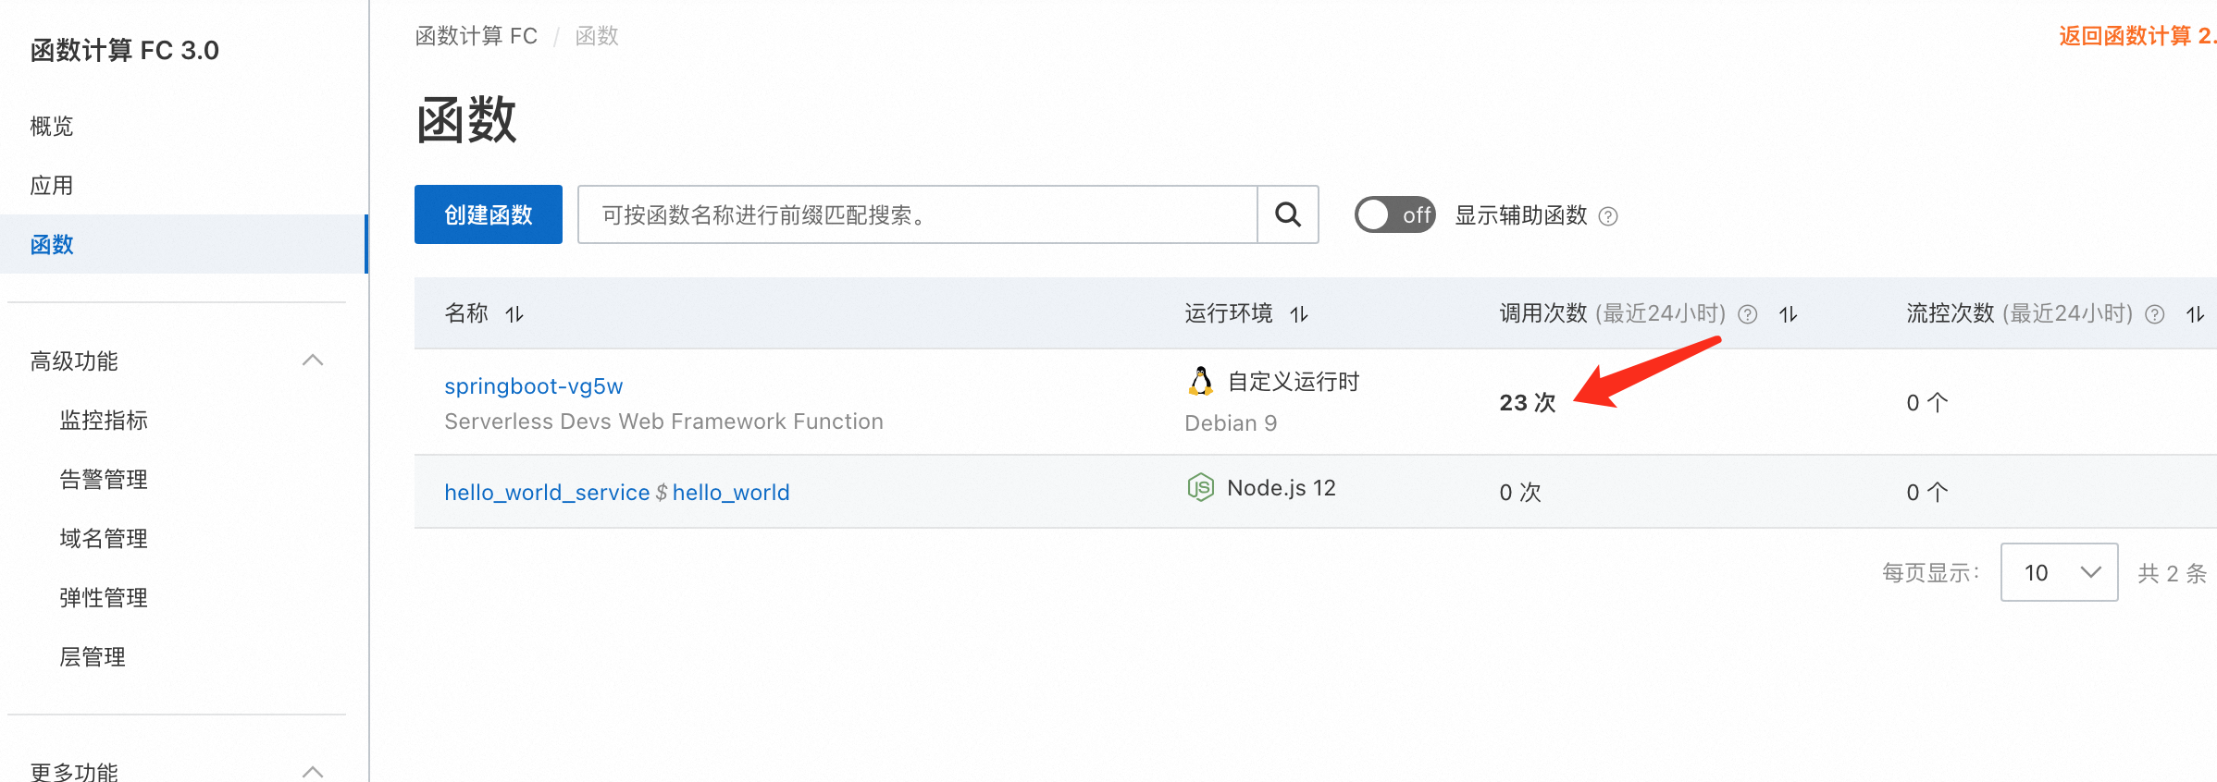Open the hello_world_service service link
Viewport: 2217px width, 782px height.
pos(547,492)
